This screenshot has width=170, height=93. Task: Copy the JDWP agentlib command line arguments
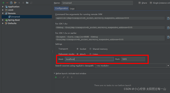click(168, 18)
